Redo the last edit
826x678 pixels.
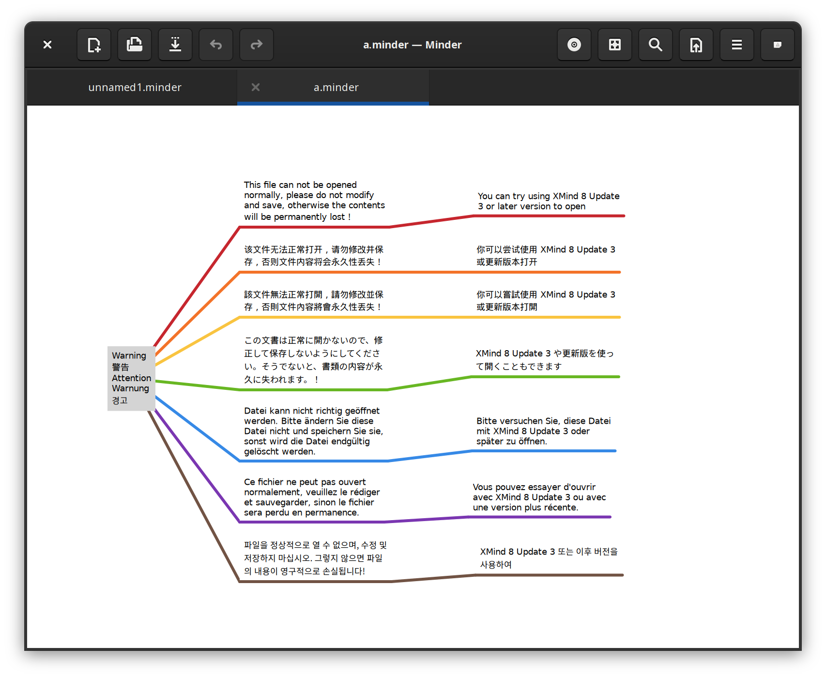coord(257,45)
